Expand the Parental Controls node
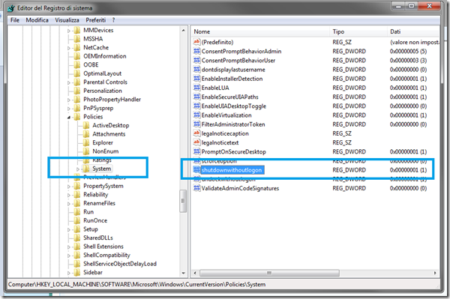This screenshot has width=450, height=299. tap(69, 82)
